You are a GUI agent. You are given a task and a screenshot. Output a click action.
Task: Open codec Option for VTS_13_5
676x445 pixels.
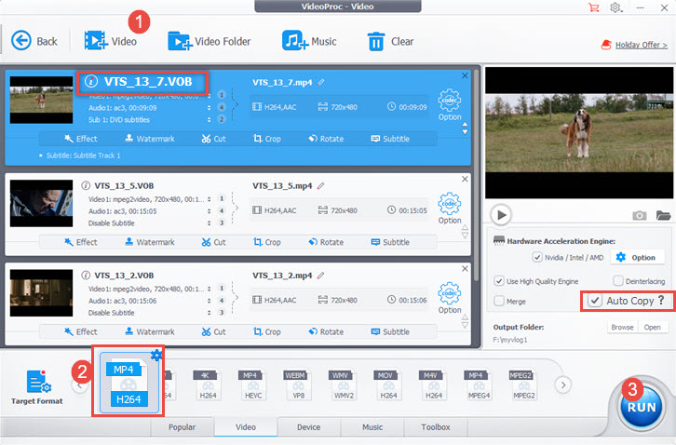tap(450, 209)
